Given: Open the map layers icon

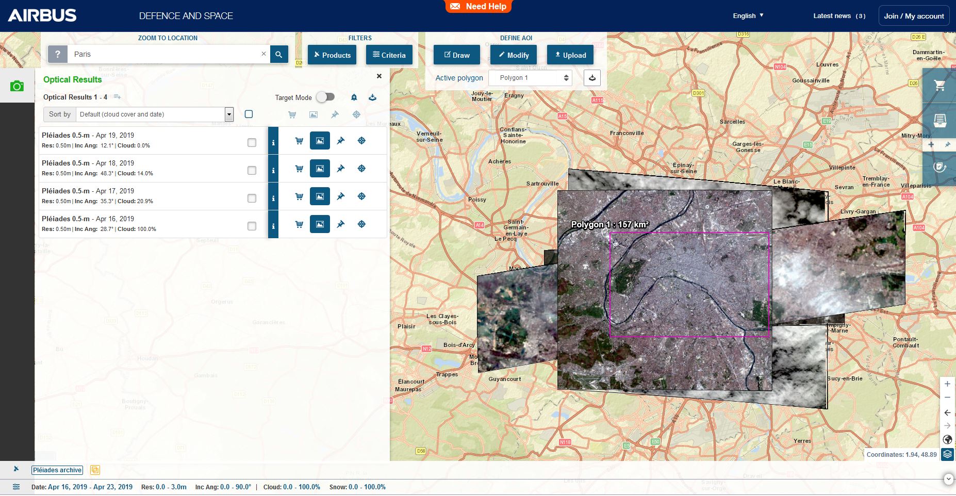Looking at the screenshot, I should tap(947, 454).
